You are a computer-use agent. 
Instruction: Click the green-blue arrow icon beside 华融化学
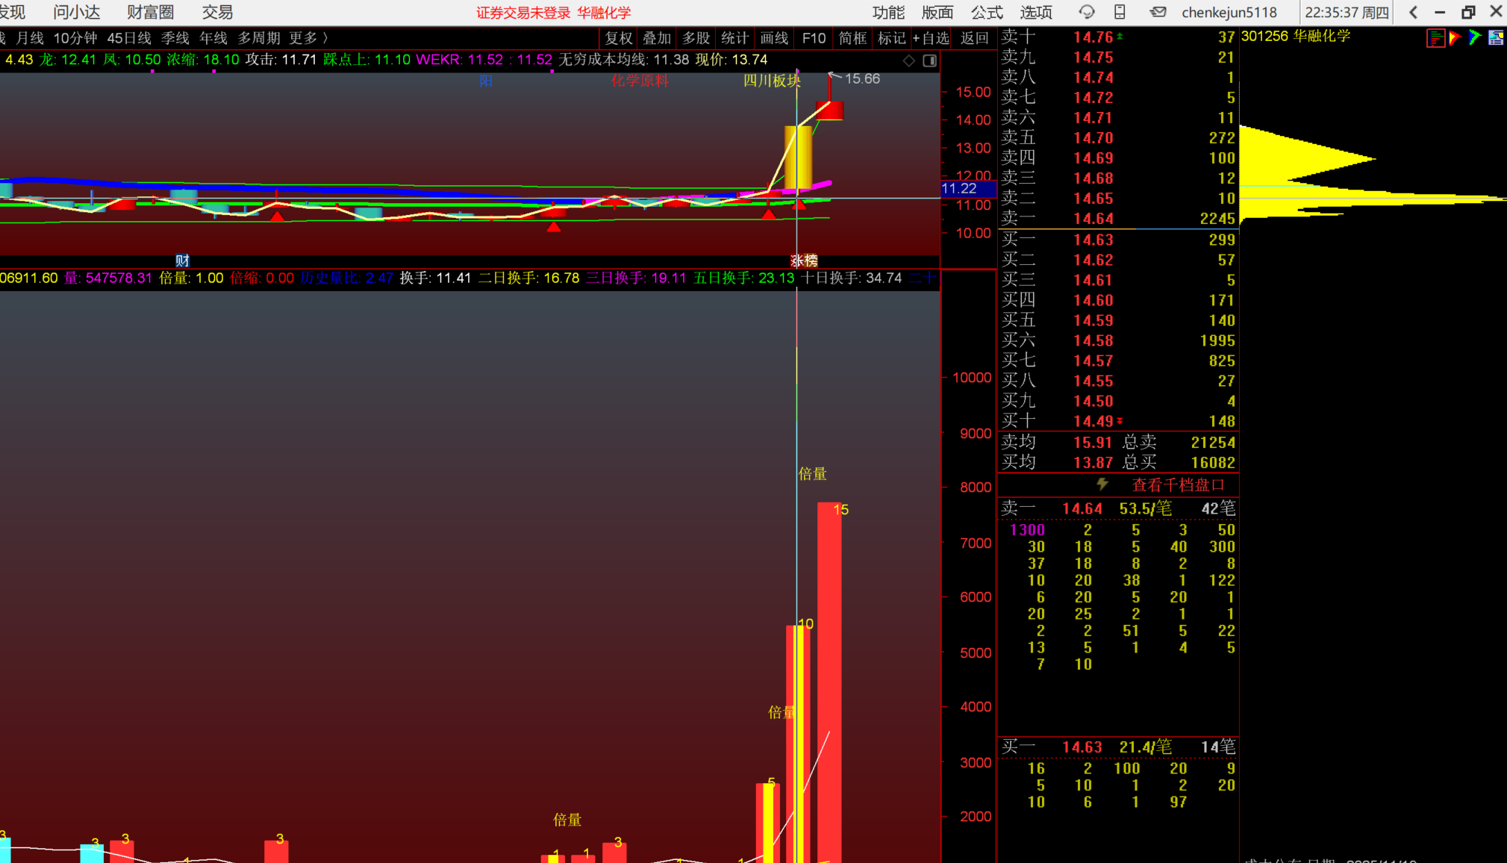pos(1474,37)
